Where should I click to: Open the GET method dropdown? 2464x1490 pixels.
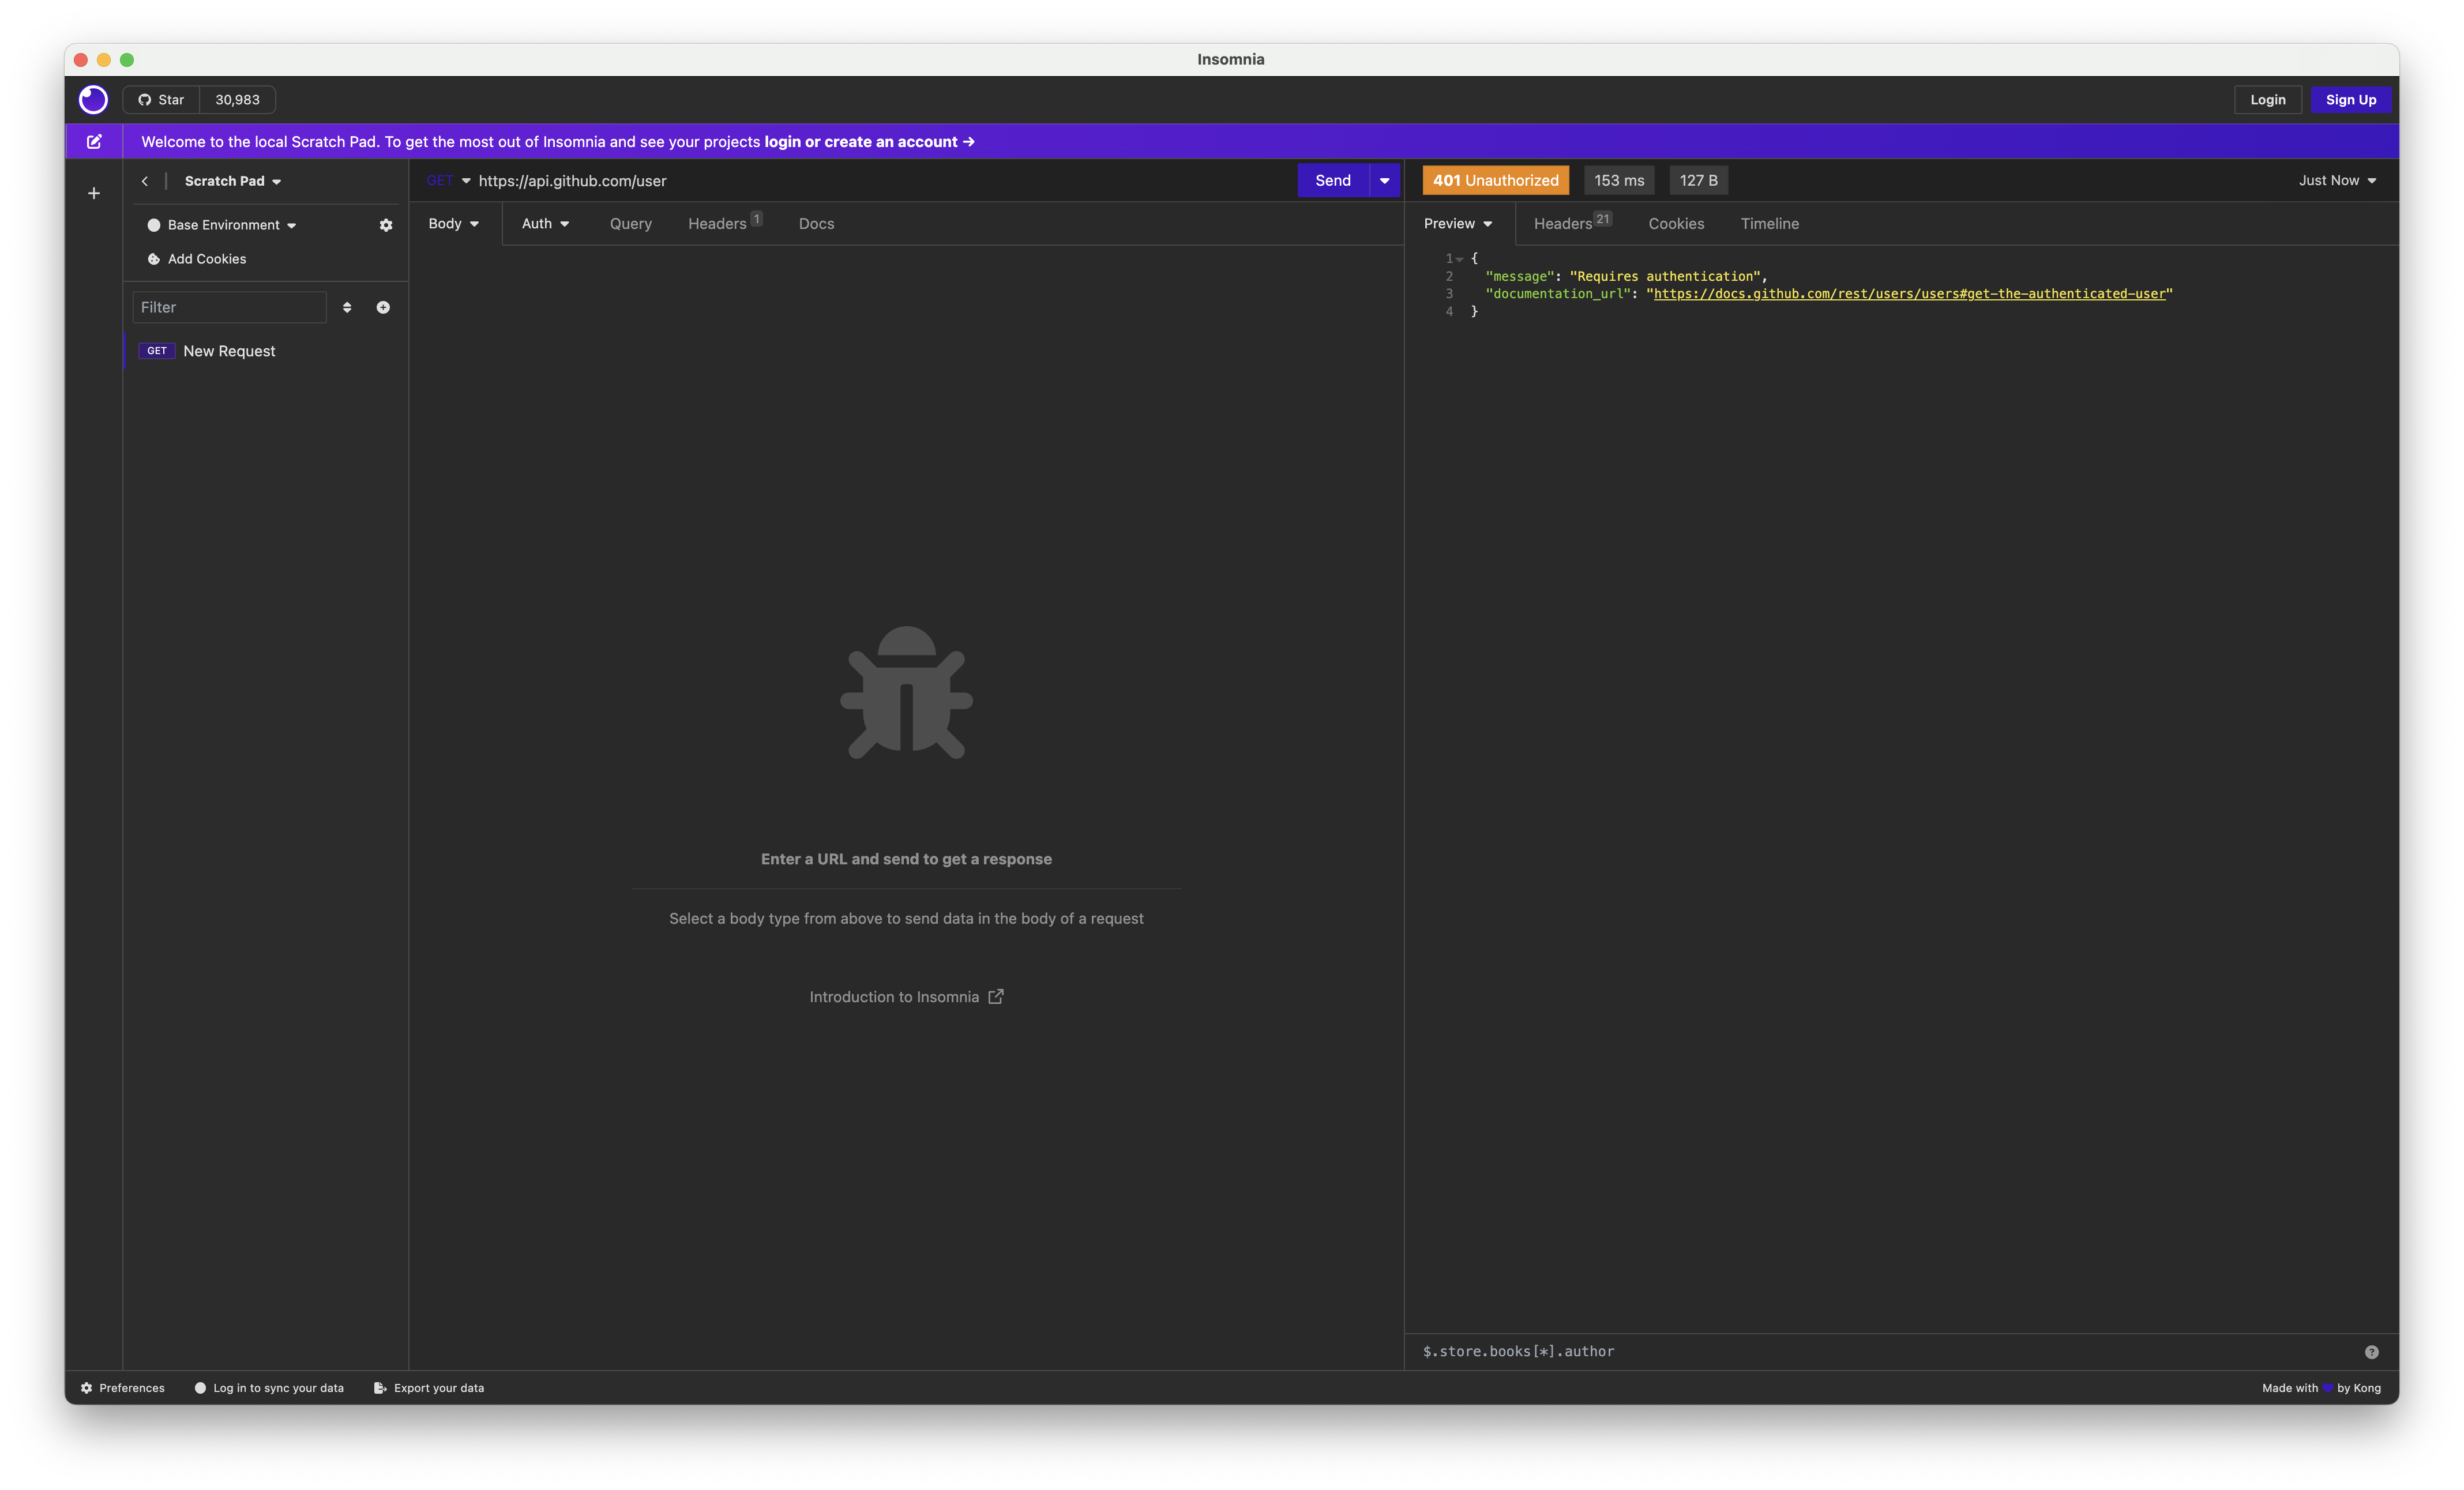448,180
